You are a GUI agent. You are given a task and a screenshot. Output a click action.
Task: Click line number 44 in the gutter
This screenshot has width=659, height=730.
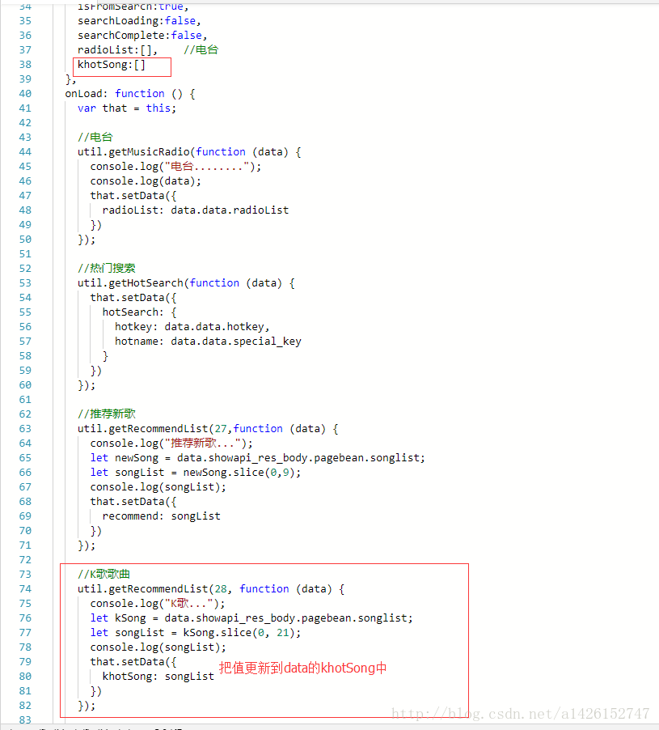click(x=25, y=152)
